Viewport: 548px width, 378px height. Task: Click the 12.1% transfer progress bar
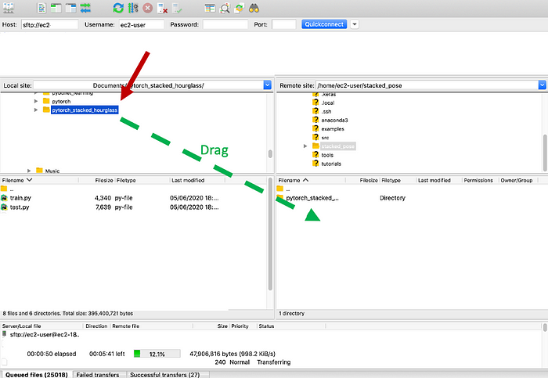coord(157,354)
